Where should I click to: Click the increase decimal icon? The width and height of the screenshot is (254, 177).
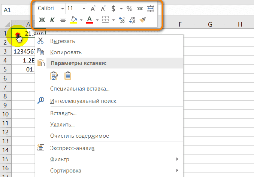click(121, 20)
